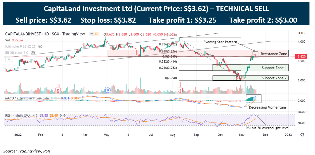This screenshot has width=315, height=155.
Task: Toggle the pill switch beside the TradingView title
Action: [94, 34]
